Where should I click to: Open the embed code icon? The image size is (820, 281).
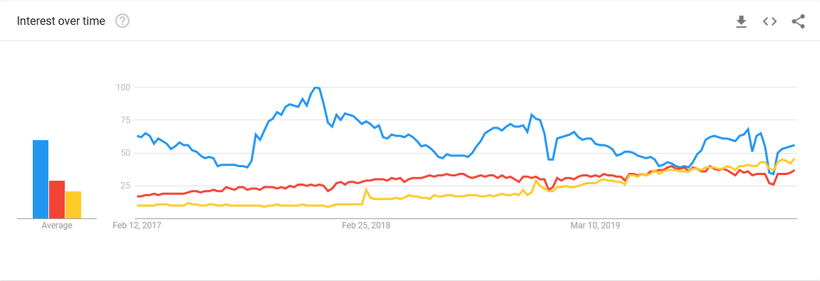point(769,21)
